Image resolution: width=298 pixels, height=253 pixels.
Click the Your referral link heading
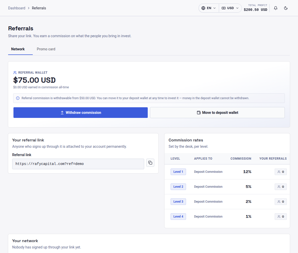tap(28, 140)
